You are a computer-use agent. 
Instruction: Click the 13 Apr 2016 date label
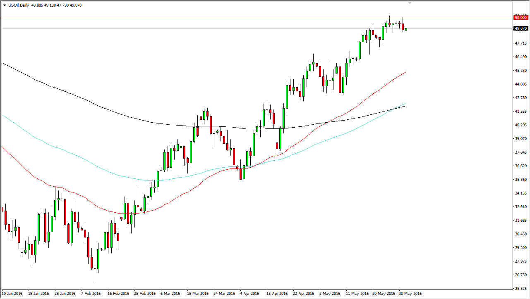pos(277,294)
